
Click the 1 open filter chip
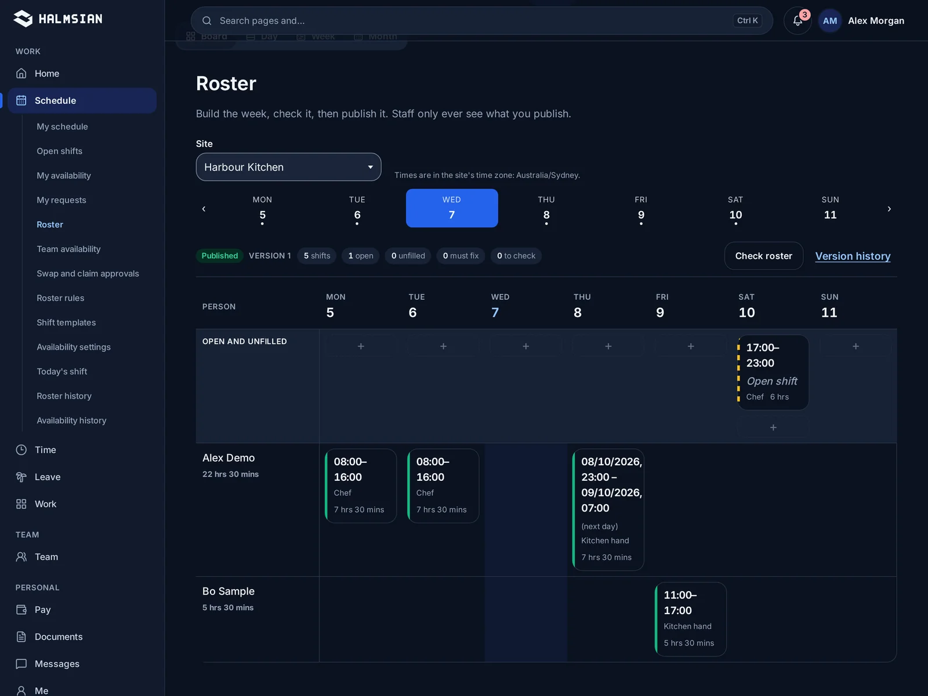[361, 256]
